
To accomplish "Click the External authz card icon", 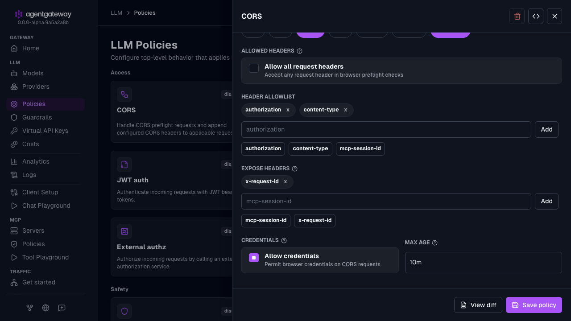I will click(x=124, y=231).
